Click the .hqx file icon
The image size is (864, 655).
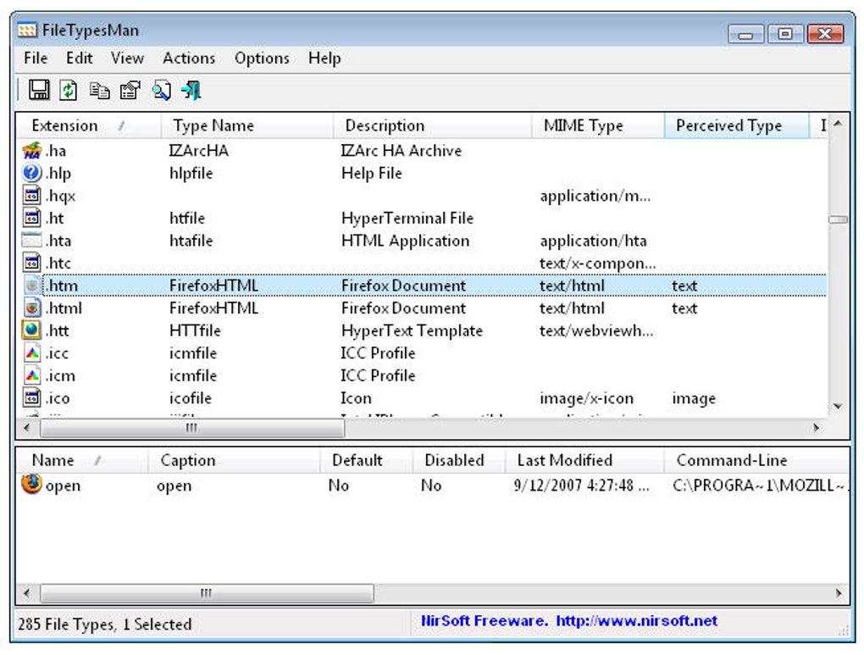[32, 195]
